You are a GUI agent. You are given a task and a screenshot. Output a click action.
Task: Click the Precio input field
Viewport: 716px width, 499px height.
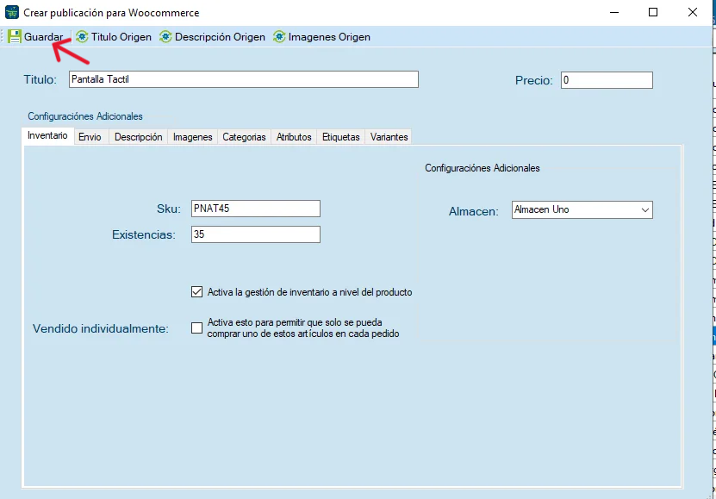(607, 80)
